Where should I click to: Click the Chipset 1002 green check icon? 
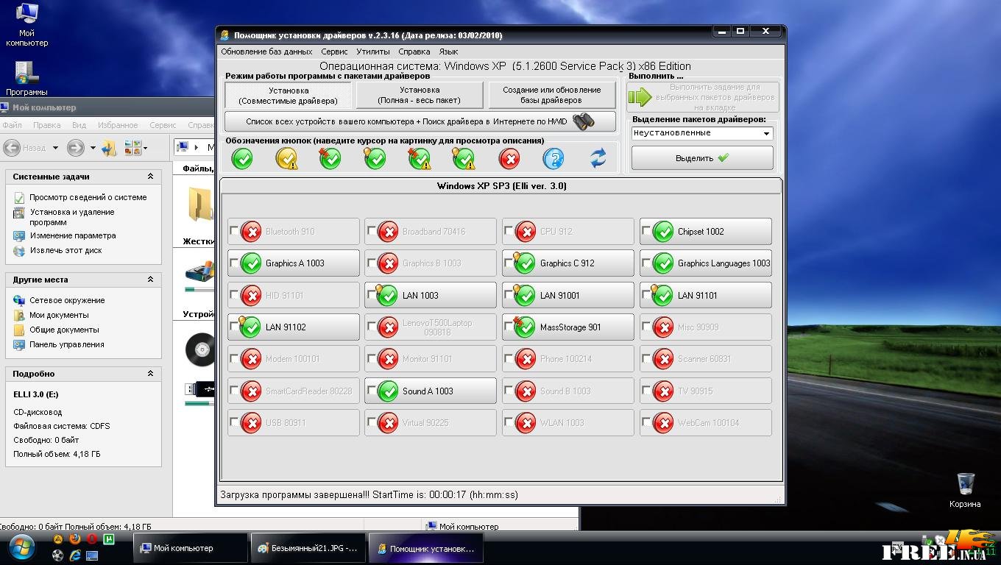664,231
